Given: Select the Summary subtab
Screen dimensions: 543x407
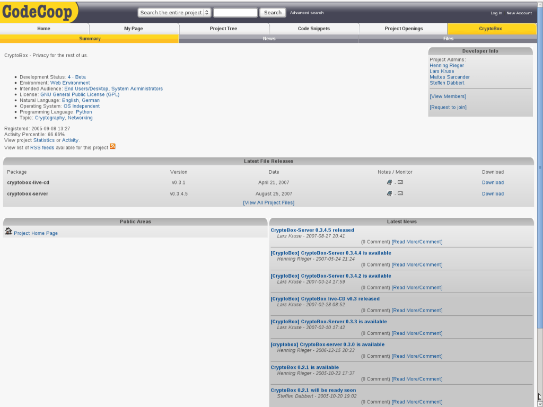Looking at the screenshot, I should tap(89, 39).
